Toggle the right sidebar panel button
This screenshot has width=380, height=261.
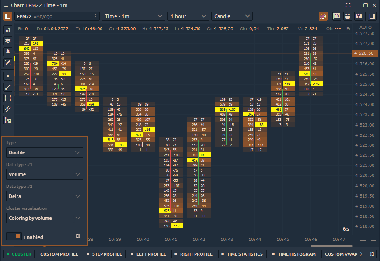(372, 16)
